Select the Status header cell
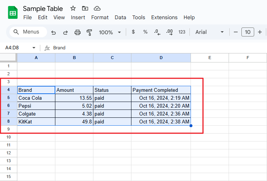 tap(112, 90)
